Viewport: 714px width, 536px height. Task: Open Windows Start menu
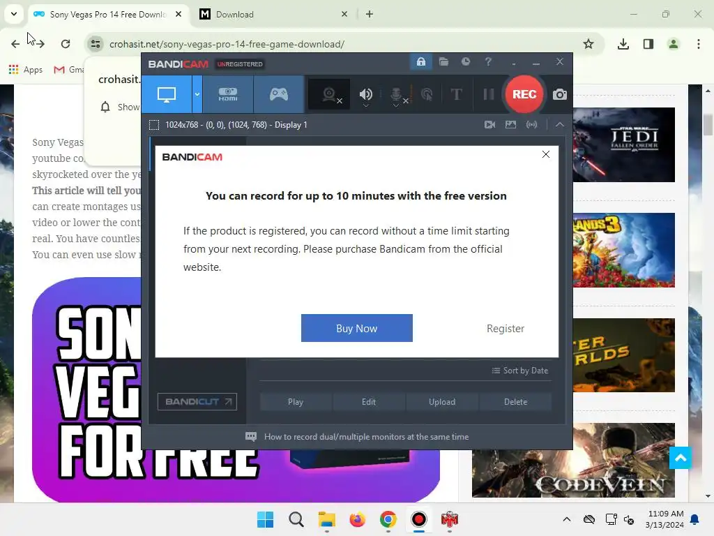(x=265, y=519)
